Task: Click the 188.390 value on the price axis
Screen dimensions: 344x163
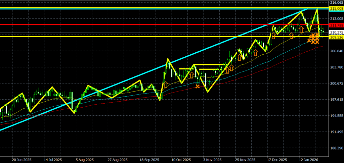Action: [x=336, y=148]
